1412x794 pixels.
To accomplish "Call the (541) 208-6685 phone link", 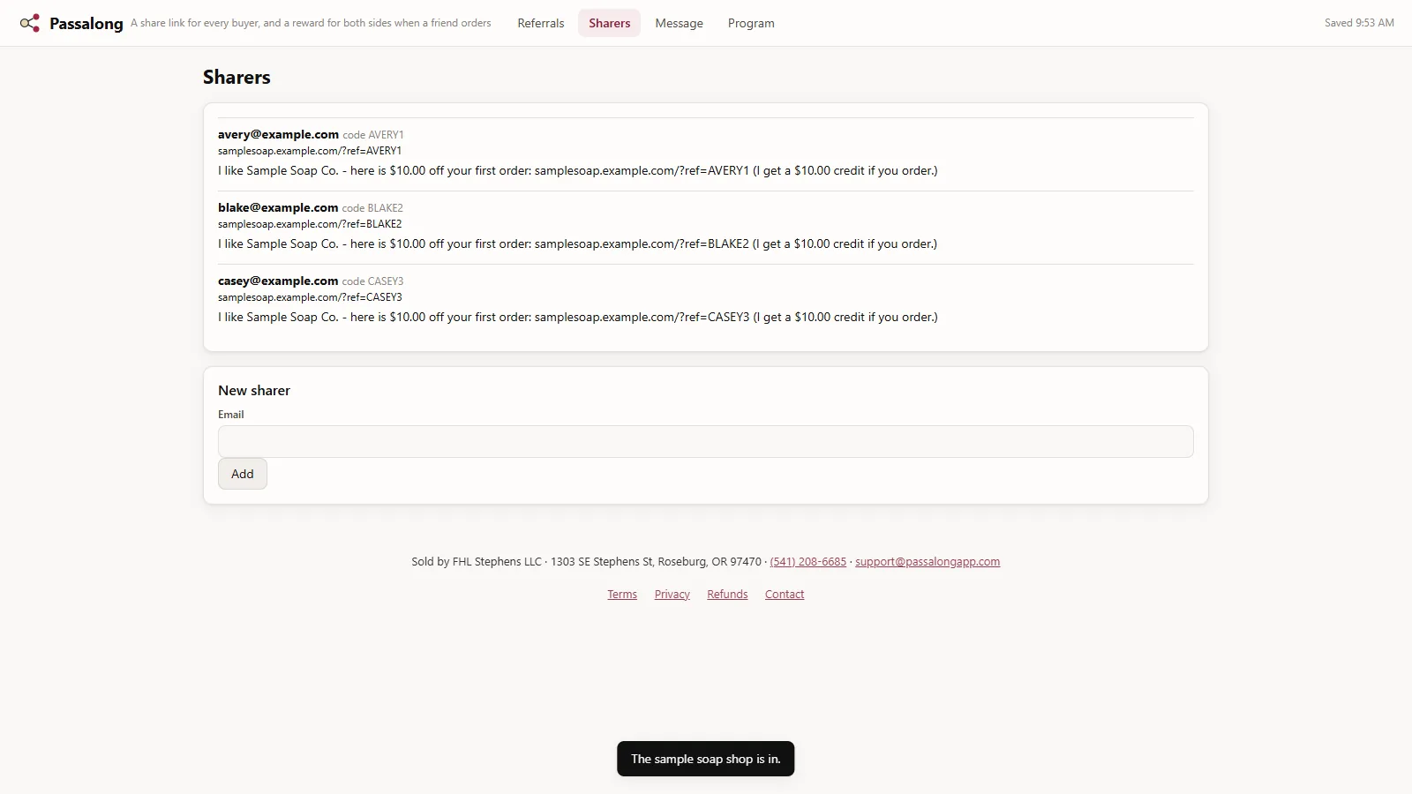I will point(808,562).
